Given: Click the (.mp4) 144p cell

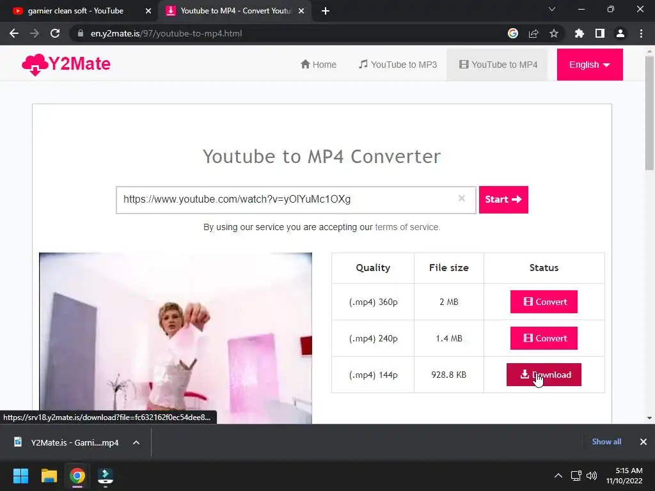Looking at the screenshot, I should 373,375.
